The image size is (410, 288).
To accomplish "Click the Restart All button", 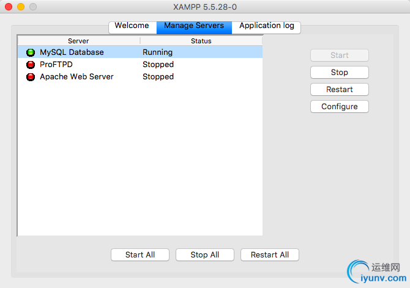I will pyautogui.click(x=270, y=254).
